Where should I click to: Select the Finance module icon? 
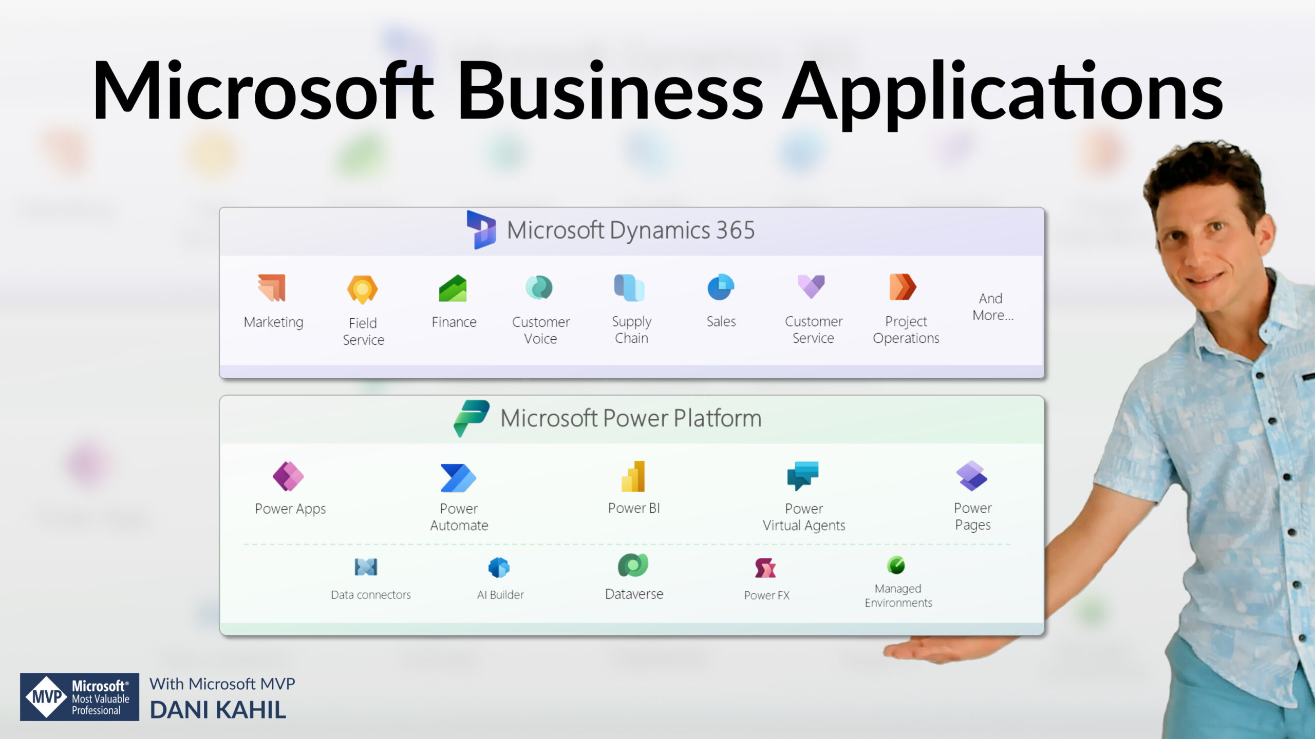pyautogui.click(x=453, y=288)
